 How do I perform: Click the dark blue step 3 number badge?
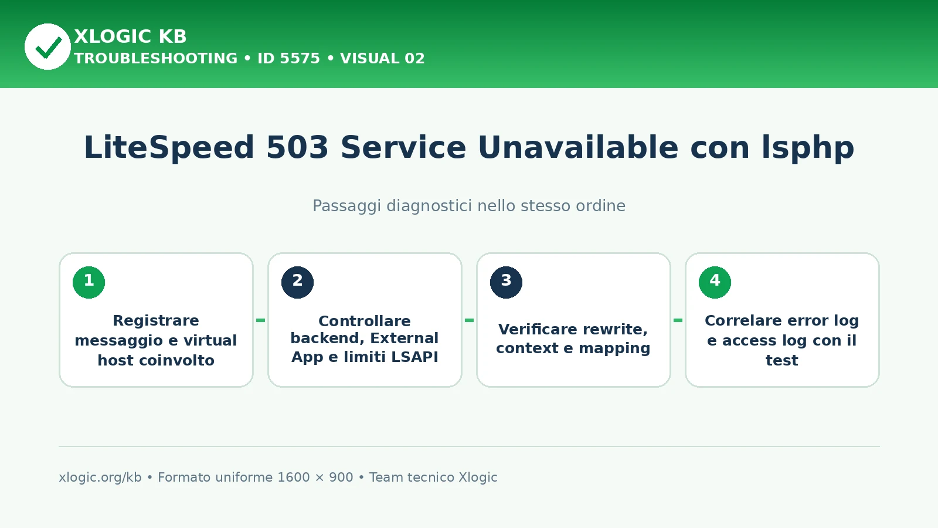(x=506, y=282)
